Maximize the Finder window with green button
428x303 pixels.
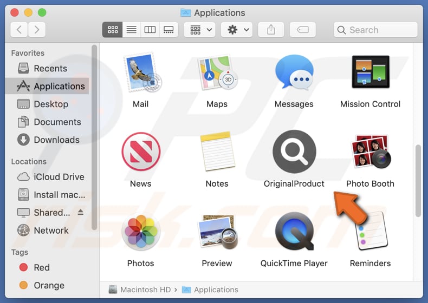pyautogui.click(x=42, y=12)
